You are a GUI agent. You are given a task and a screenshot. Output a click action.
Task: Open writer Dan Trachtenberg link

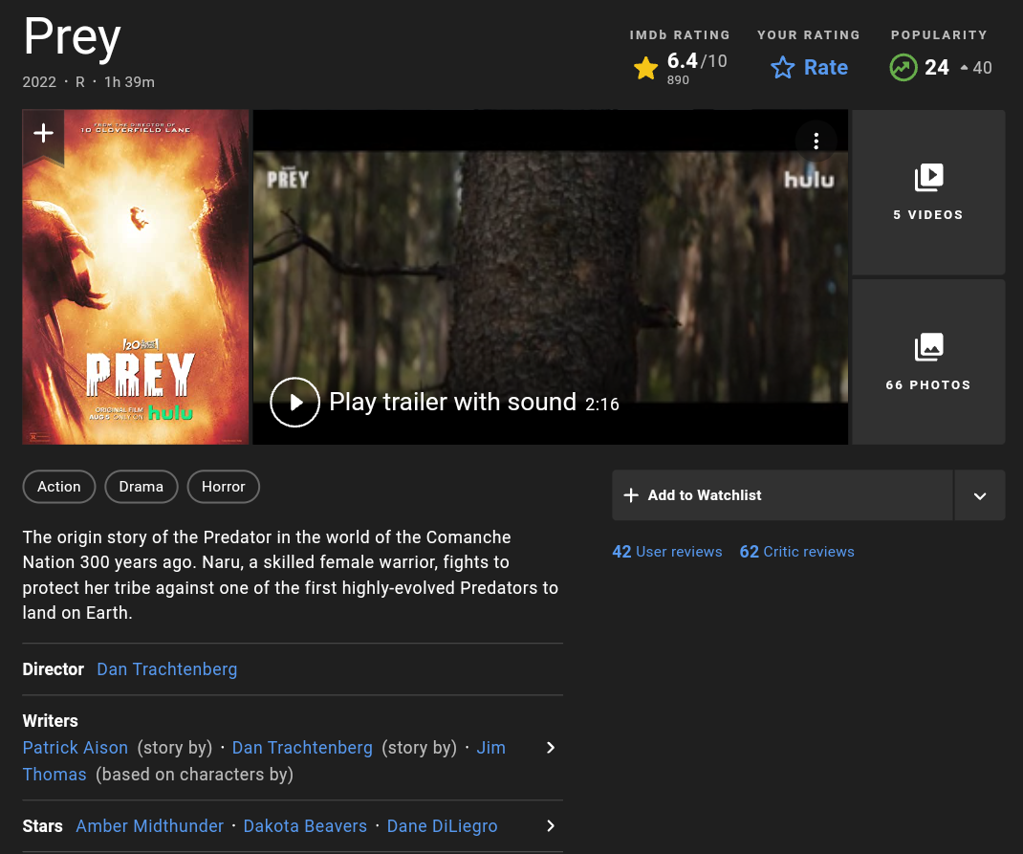pos(302,748)
